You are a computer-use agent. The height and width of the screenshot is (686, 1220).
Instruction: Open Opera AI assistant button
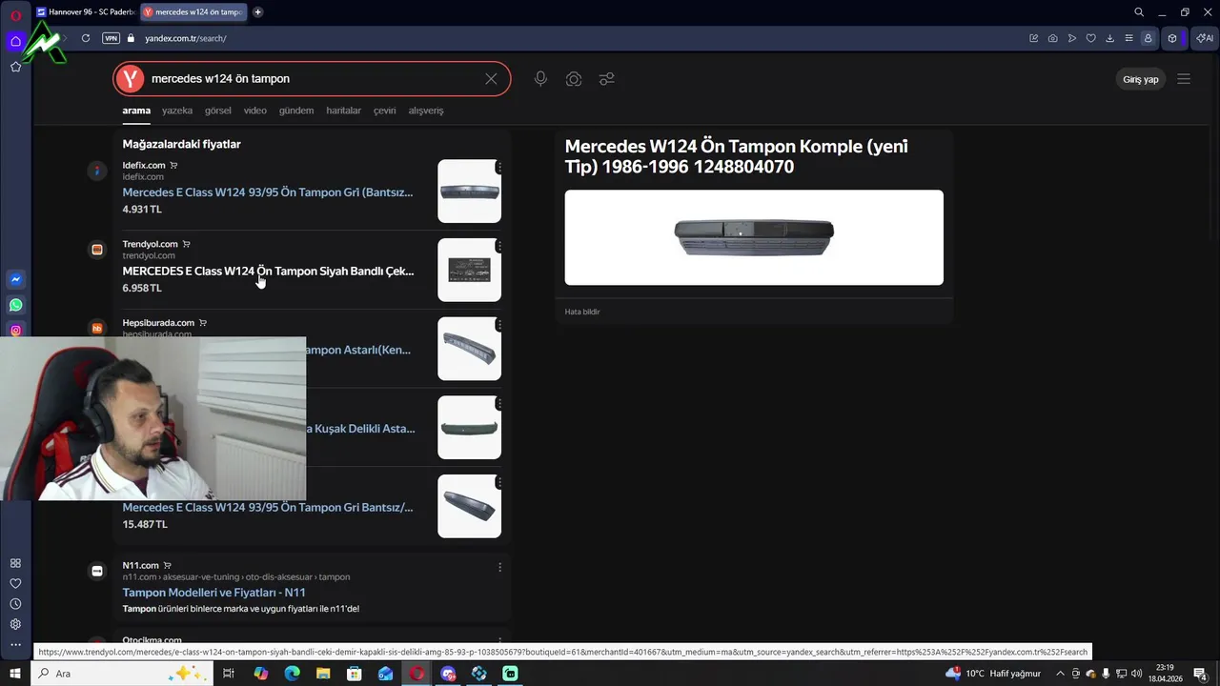(1205, 38)
